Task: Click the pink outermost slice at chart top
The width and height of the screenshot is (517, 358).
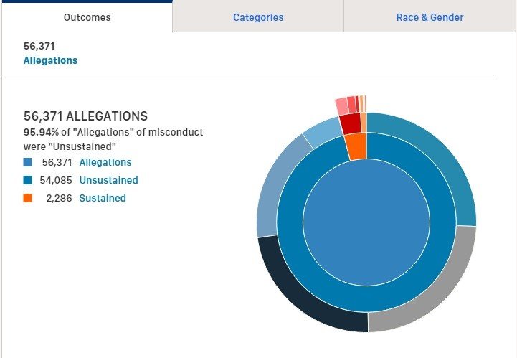Action: point(341,106)
